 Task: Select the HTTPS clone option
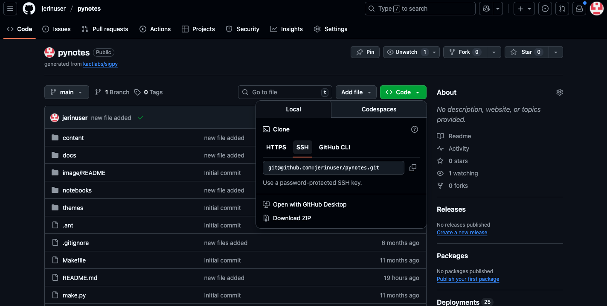coord(276,147)
